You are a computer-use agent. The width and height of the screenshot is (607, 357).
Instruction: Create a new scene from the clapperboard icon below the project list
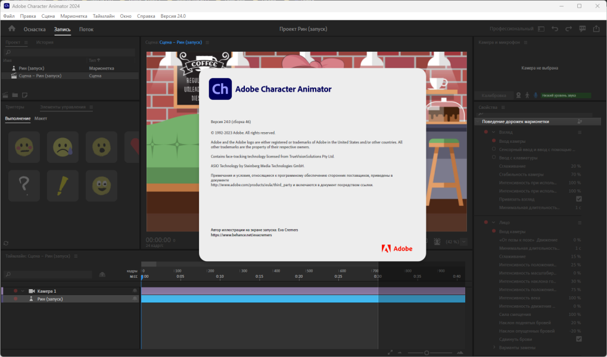click(x=5, y=95)
